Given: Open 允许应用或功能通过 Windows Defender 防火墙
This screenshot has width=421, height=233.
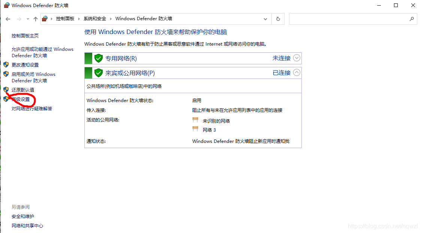Looking at the screenshot, I should [x=42, y=52].
